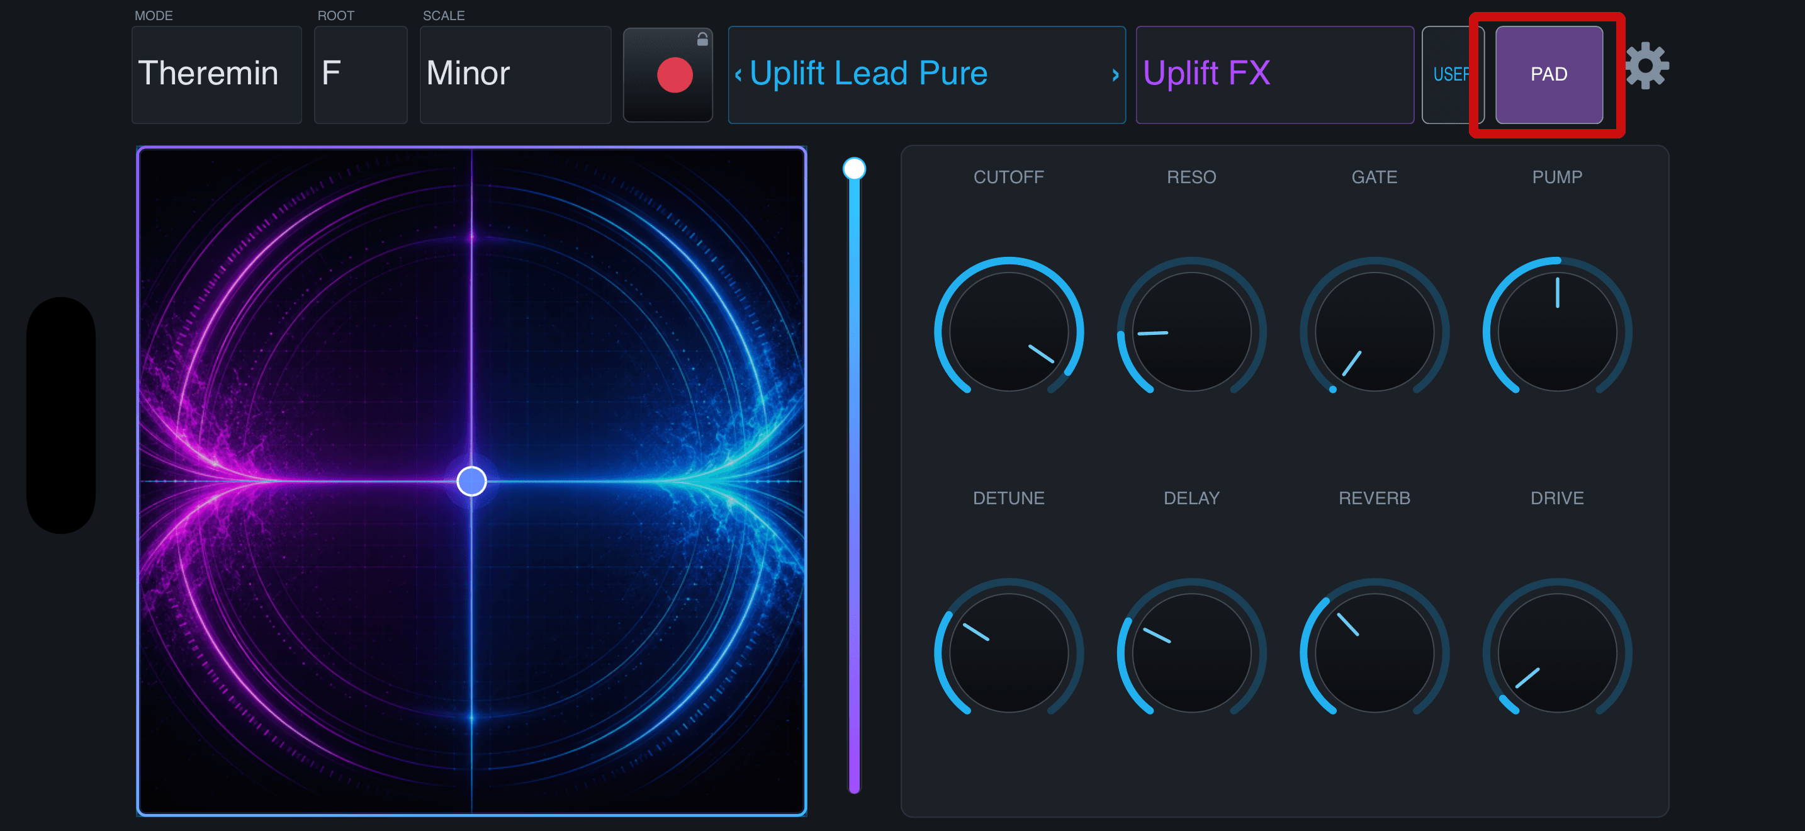Toggle the lock icon above record button

(702, 39)
